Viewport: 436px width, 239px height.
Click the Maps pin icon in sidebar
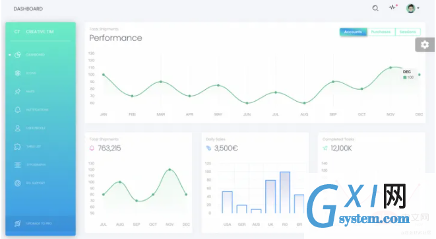coord(18,91)
